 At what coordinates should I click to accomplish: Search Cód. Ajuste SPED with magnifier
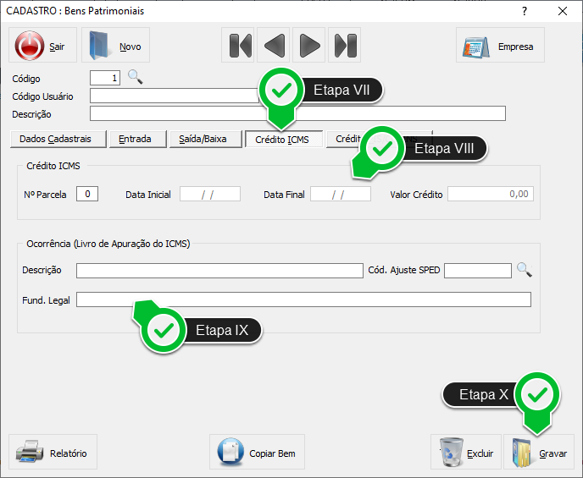(525, 270)
